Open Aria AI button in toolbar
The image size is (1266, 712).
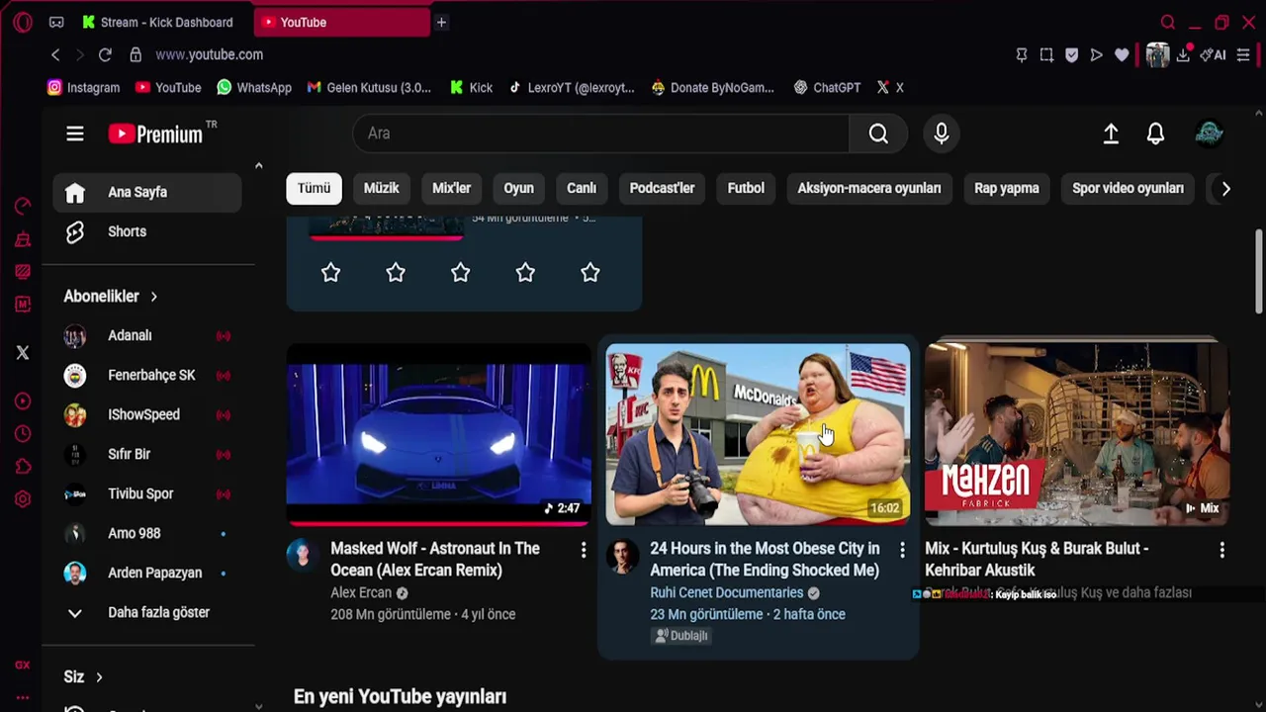[x=1213, y=54]
